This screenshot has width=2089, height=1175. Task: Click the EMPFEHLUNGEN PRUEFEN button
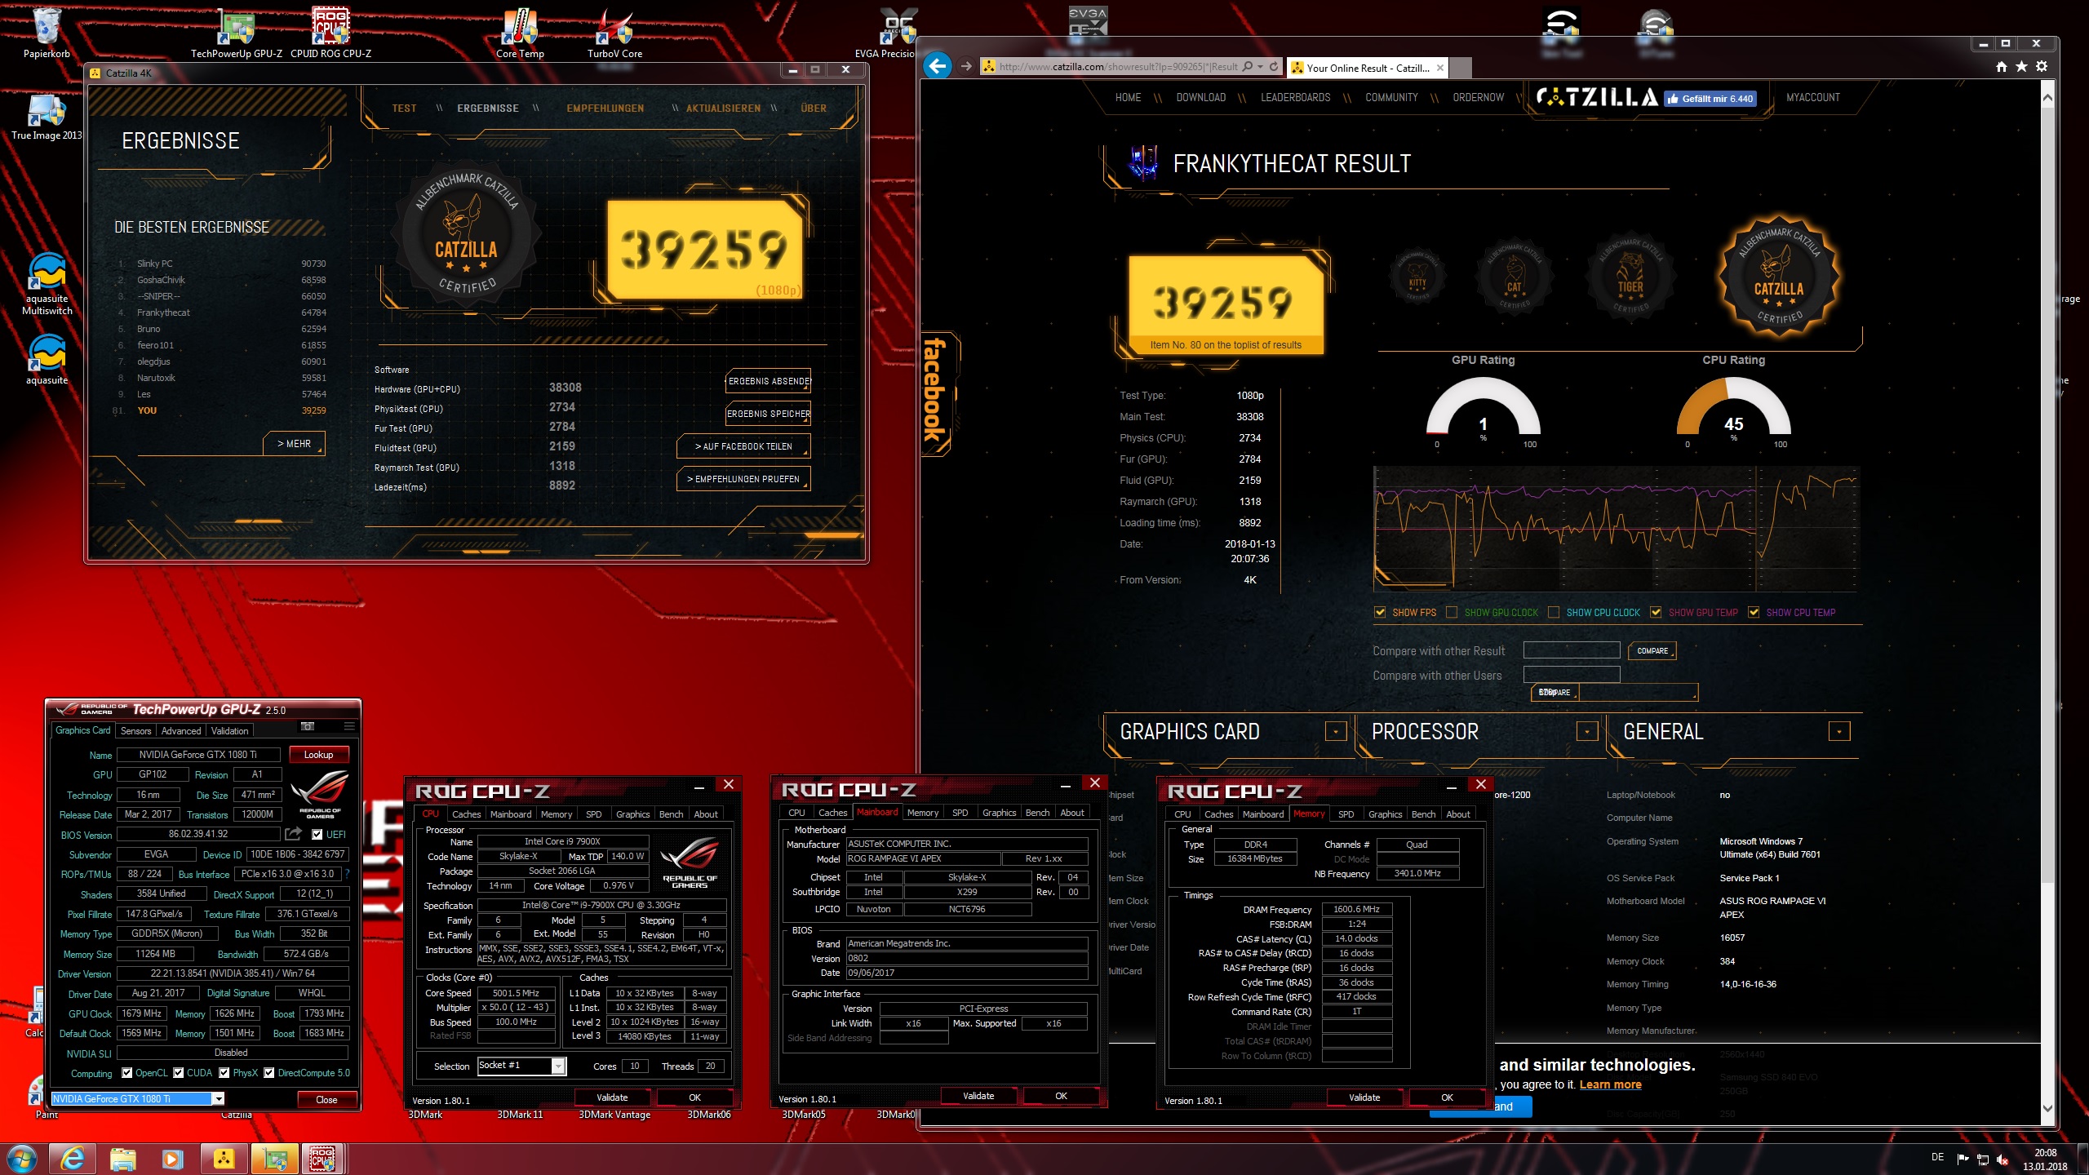tap(743, 479)
